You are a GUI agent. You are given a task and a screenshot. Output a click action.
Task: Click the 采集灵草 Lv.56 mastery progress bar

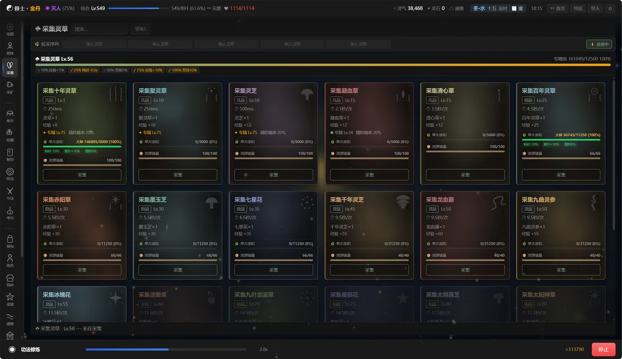click(x=323, y=65)
